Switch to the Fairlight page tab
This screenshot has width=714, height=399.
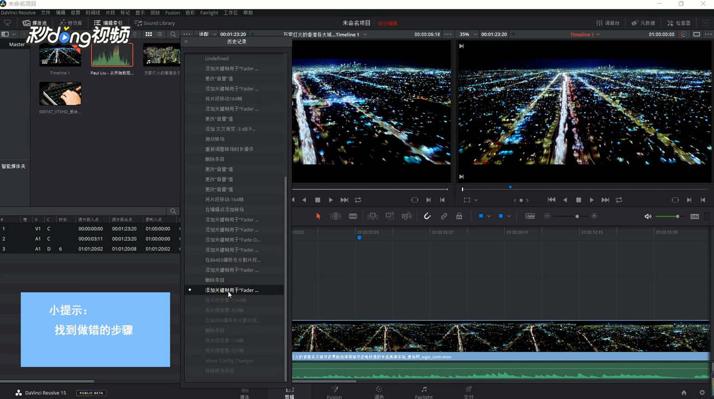click(423, 392)
